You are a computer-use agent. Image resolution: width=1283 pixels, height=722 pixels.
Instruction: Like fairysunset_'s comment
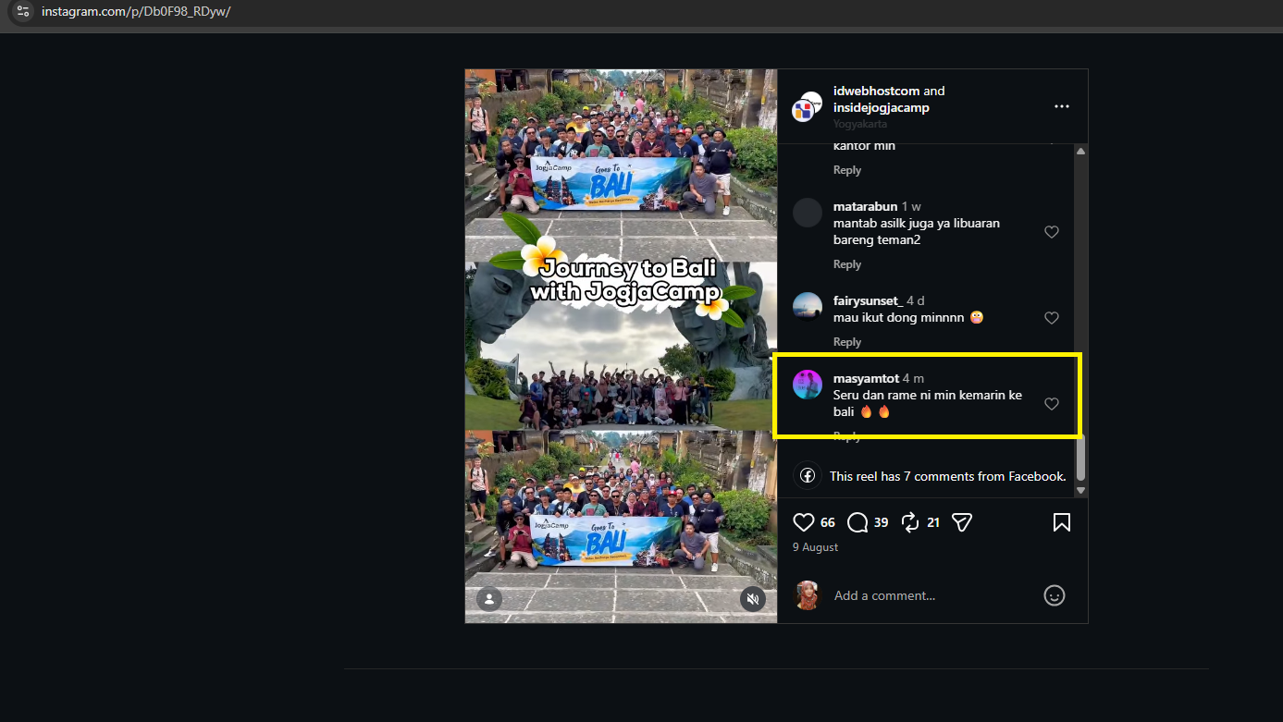1052,318
